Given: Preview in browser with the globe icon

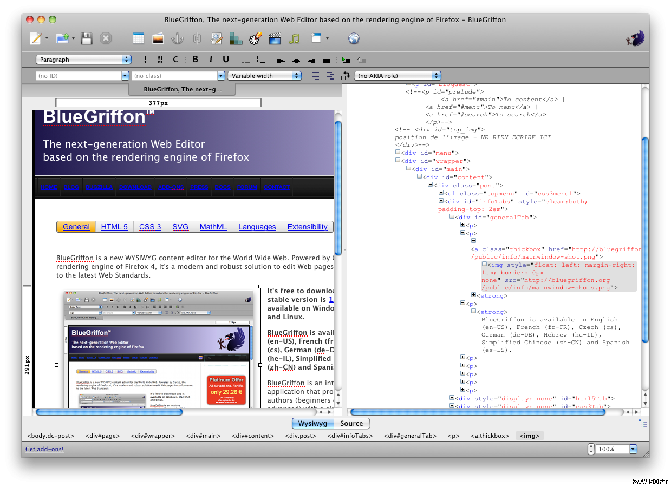Looking at the screenshot, I should pos(354,38).
